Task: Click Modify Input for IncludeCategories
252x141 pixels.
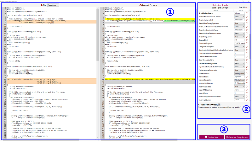Action: pos(239,80)
